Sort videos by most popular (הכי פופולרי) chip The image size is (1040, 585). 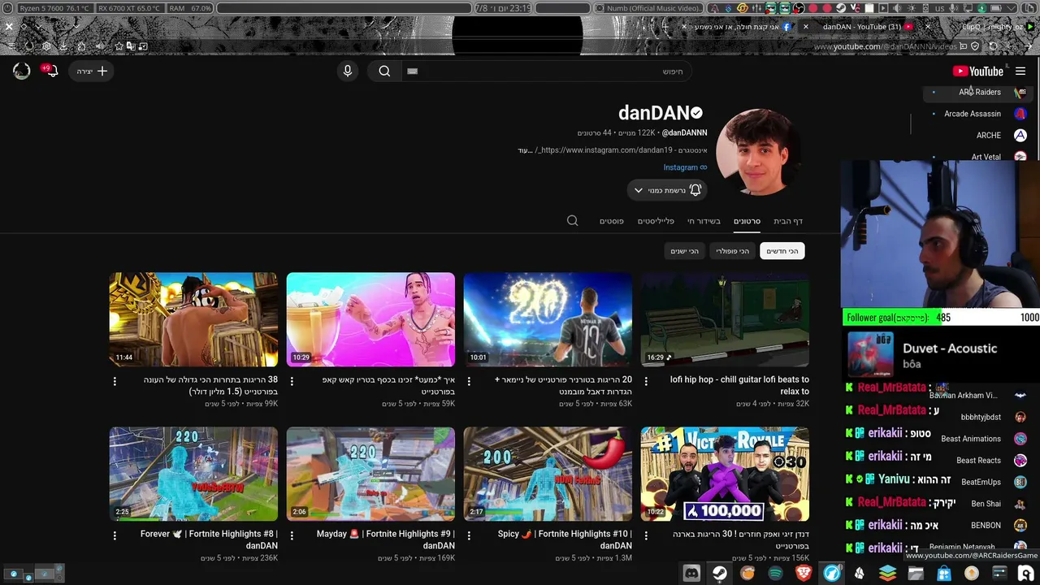732,251
